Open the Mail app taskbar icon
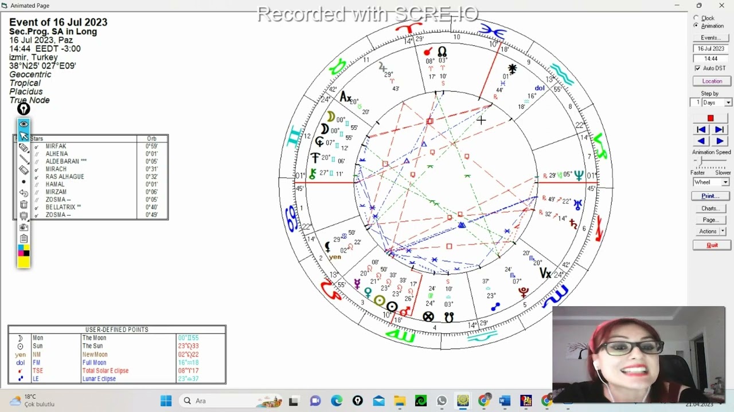734x412 pixels. (378, 401)
